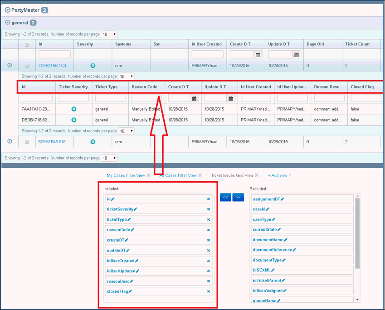Screen dimensions: 385x310
Task: Click the move all right >> button
Action: 238,198
